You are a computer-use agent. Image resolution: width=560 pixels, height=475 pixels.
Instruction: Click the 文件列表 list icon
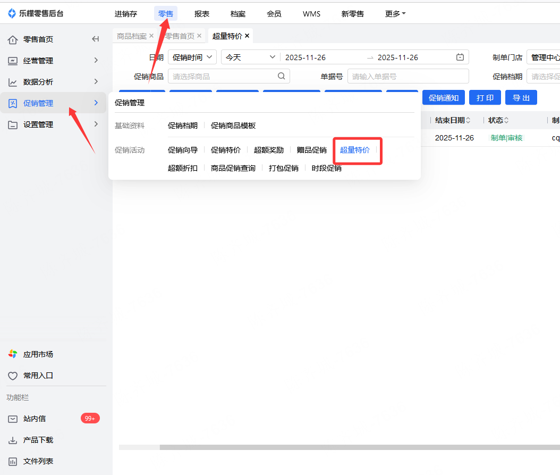click(x=13, y=461)
